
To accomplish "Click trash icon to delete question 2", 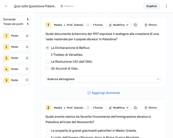I will click(x=146, y=108).
